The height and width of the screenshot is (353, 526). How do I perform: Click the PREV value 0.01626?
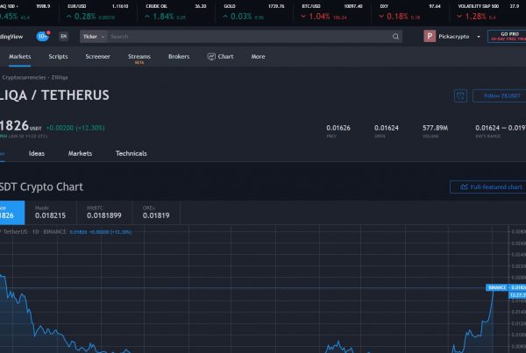tap(338, 128)
